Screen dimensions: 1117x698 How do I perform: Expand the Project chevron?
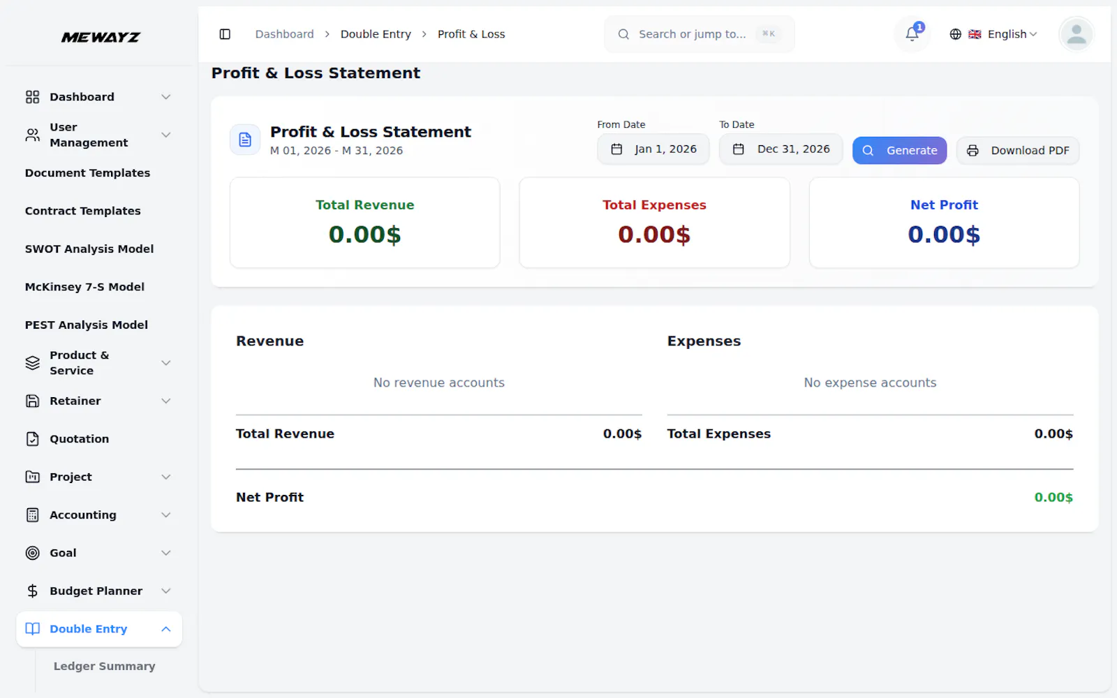click(x=166, y=477)
